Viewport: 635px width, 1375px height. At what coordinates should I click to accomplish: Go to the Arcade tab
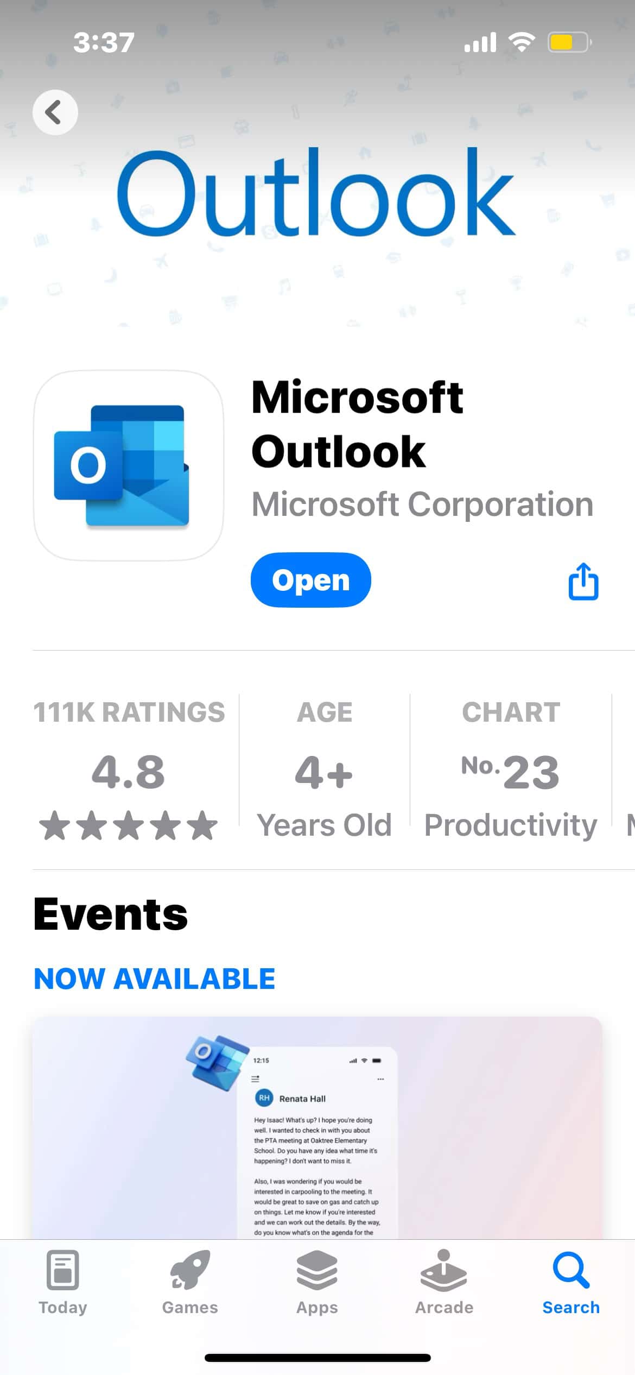(444, 1282)
